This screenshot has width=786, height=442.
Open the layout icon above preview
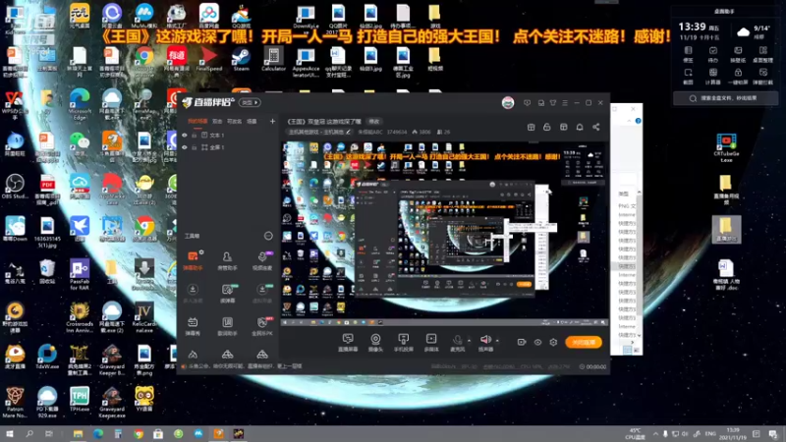(x=563, y=128)
